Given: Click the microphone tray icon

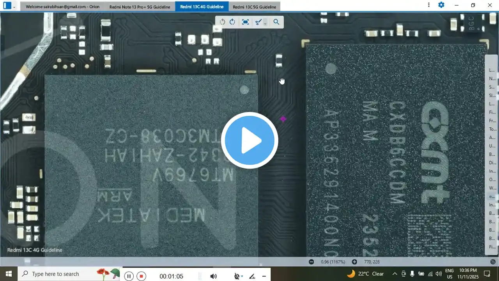Looking at the screenshot, I should click(412, 274).
